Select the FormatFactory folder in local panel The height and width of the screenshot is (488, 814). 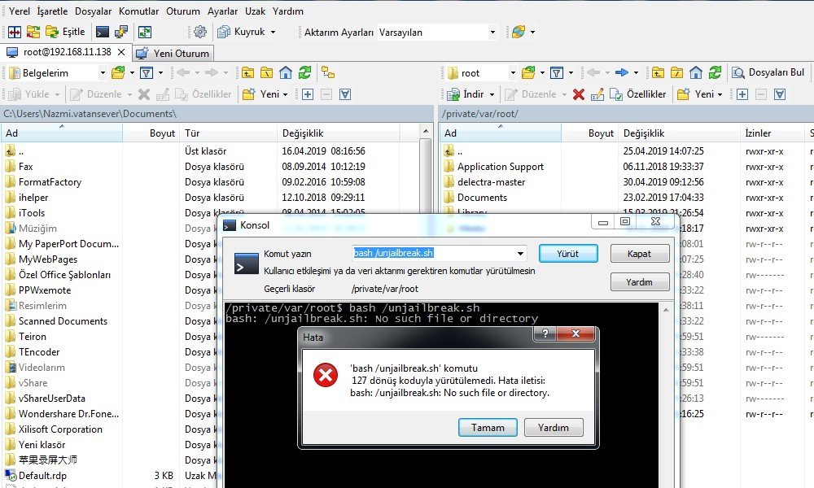[x=50, y=182]
